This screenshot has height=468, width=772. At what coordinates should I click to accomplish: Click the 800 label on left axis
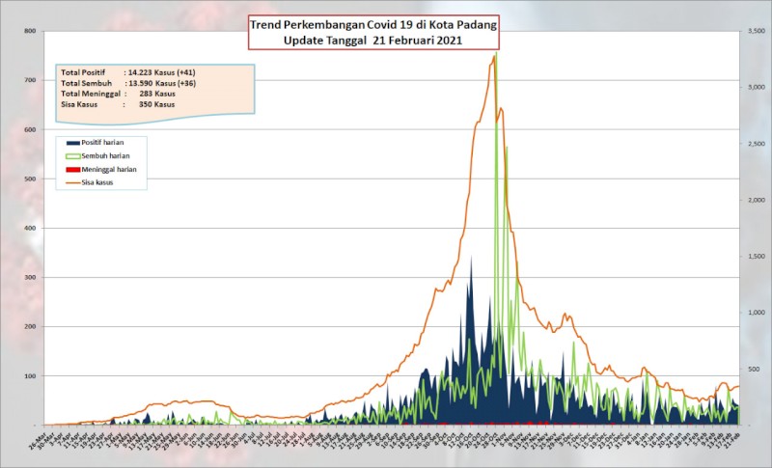coord(30,31)
